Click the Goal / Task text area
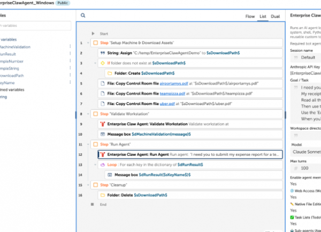The image size is (321, 232). click(305, 103)
